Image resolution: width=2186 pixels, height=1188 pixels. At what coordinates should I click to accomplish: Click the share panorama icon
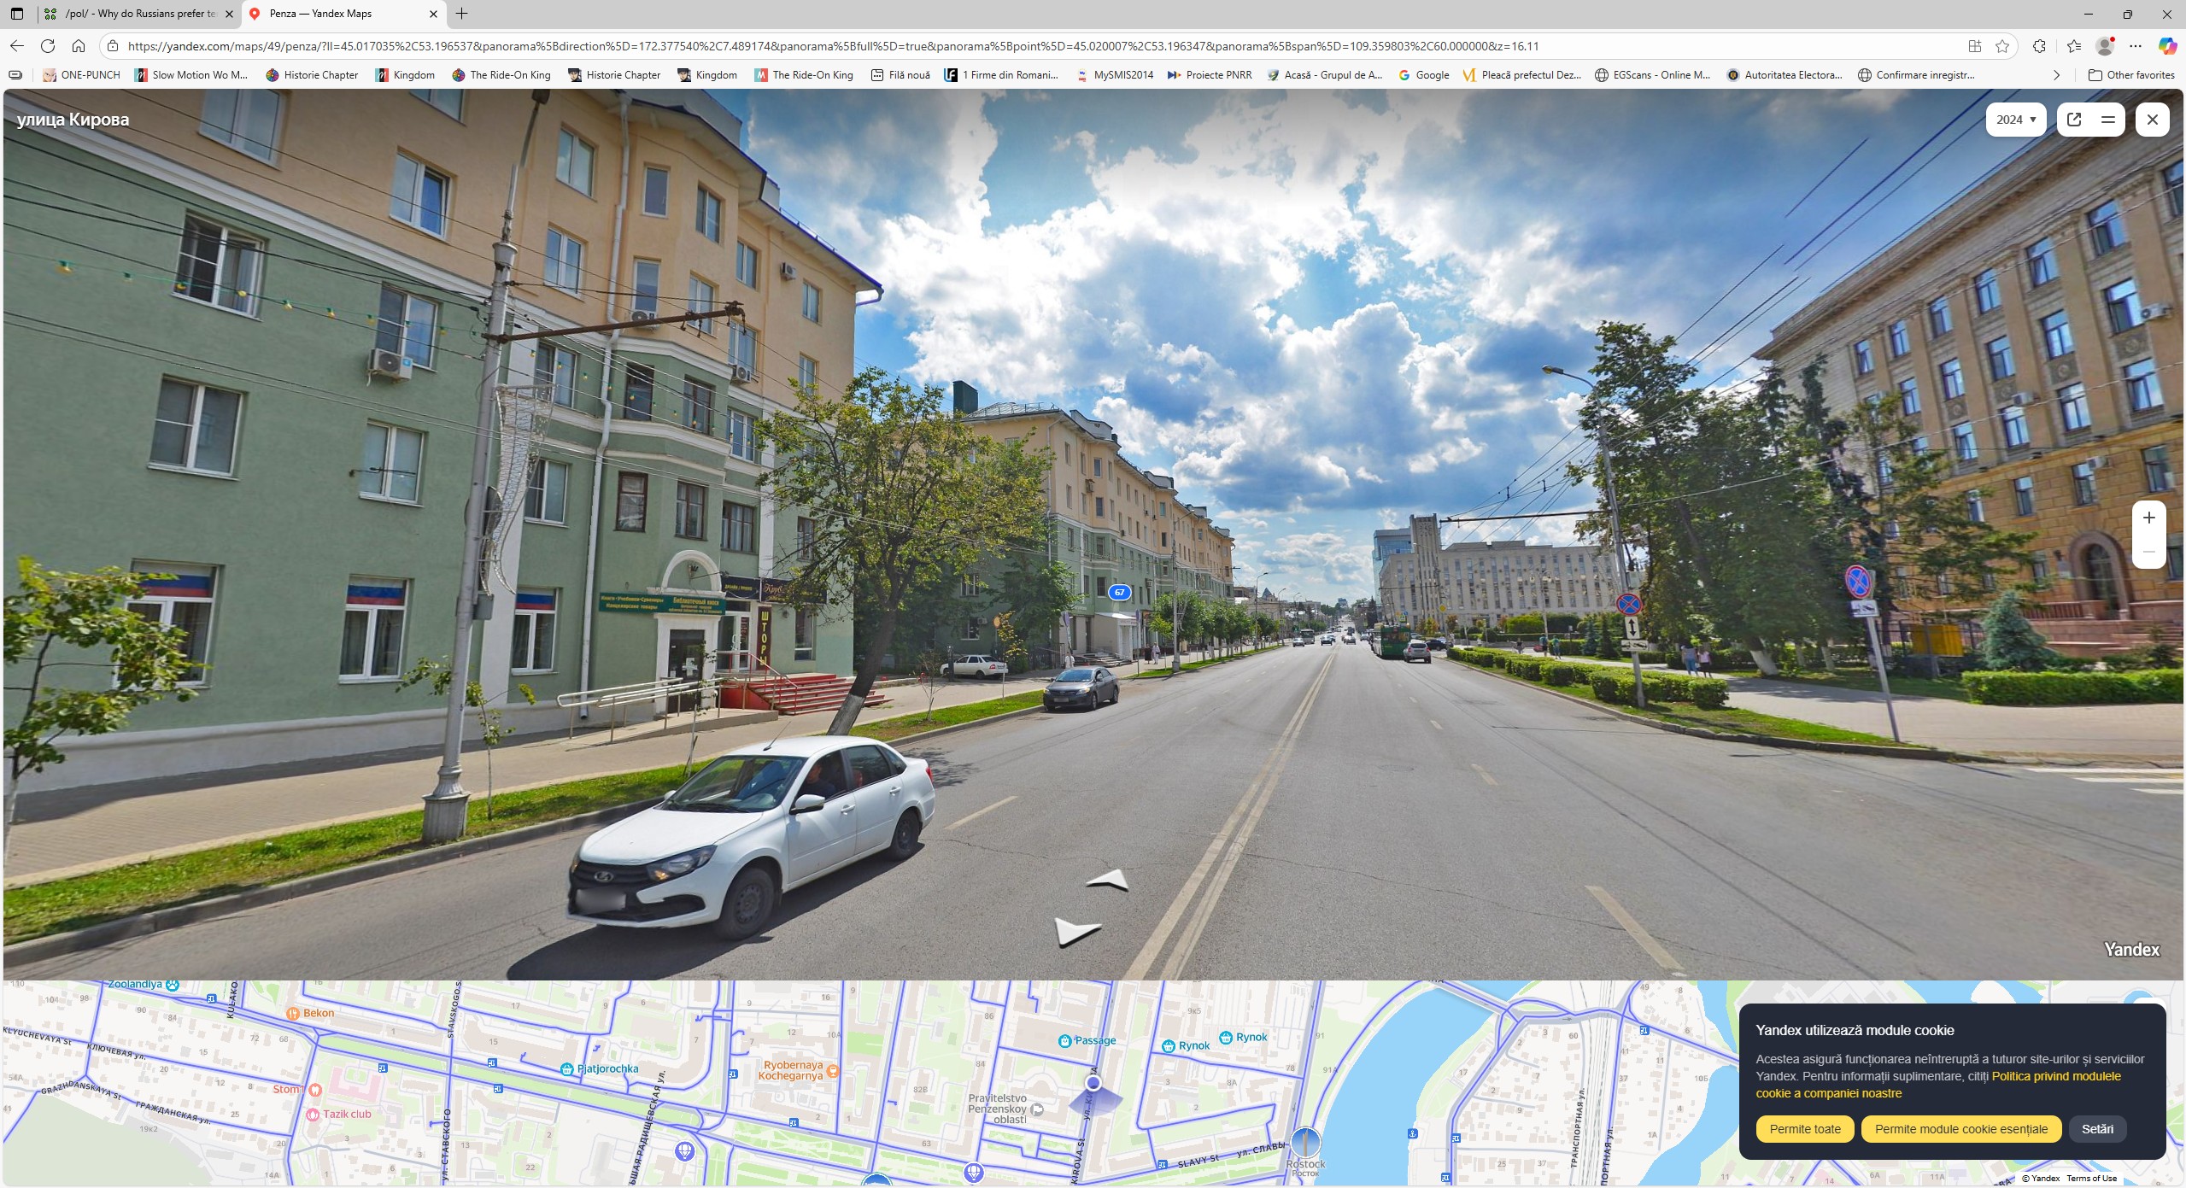pyautogui.click(x=2073, y=120)
